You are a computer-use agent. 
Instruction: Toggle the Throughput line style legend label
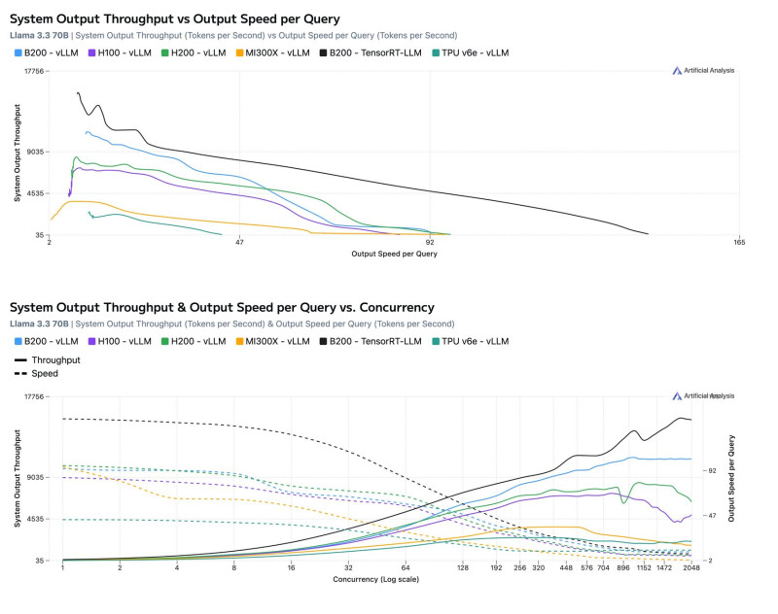(57, 359)
